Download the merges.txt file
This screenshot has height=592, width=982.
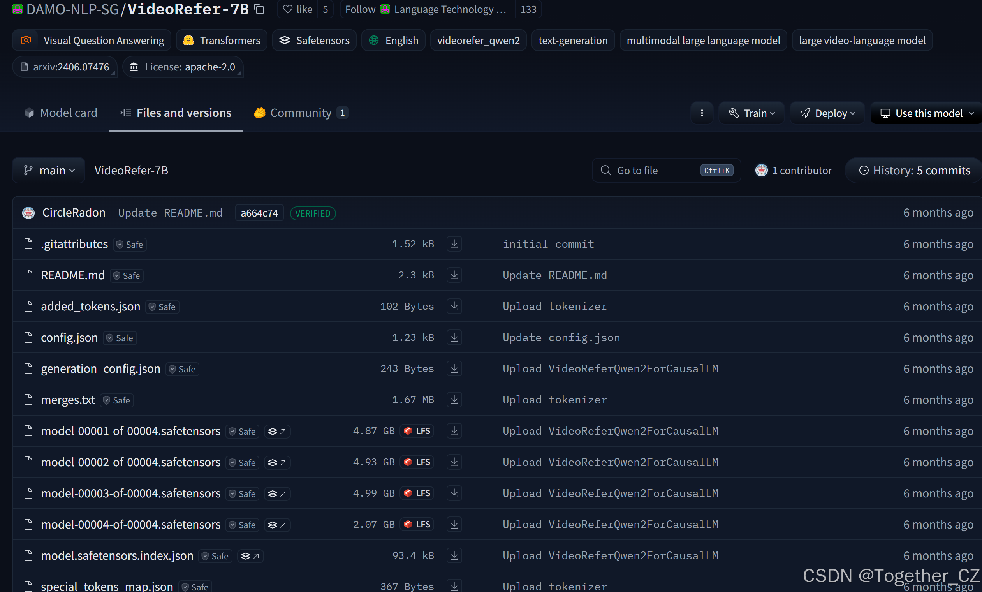(454, 400)
